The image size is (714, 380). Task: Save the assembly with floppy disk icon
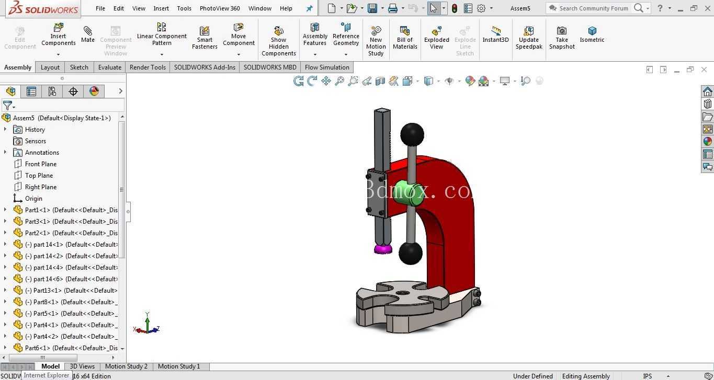click(x=372, y=8)
